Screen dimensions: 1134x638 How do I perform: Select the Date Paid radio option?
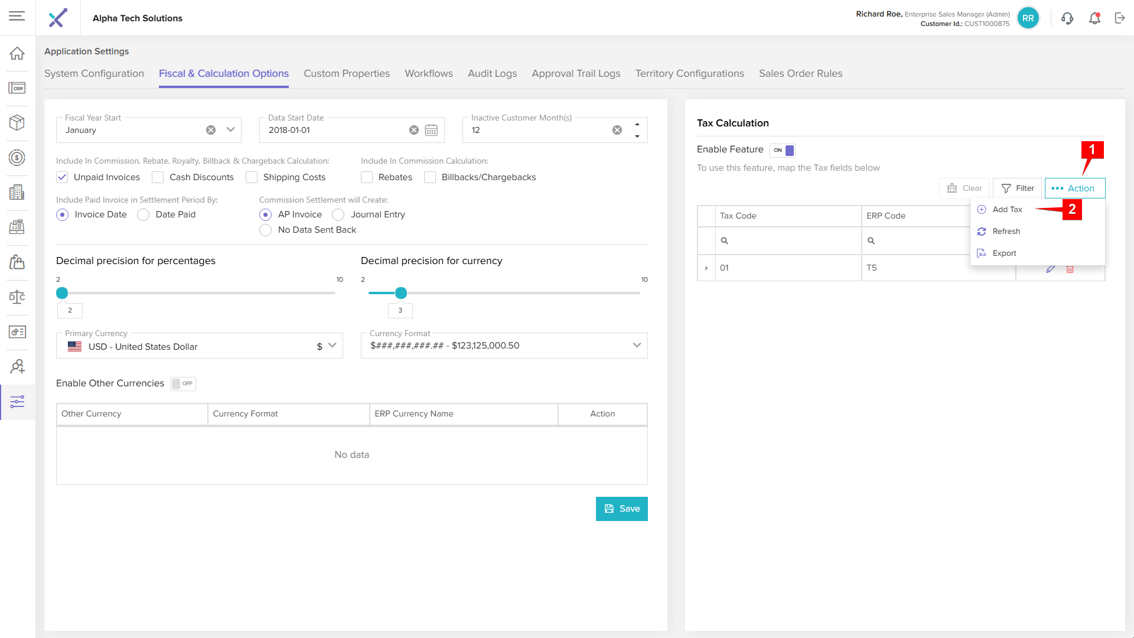[x=144, y=215]
